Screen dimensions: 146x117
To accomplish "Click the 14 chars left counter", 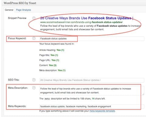I will click(99, 99).
